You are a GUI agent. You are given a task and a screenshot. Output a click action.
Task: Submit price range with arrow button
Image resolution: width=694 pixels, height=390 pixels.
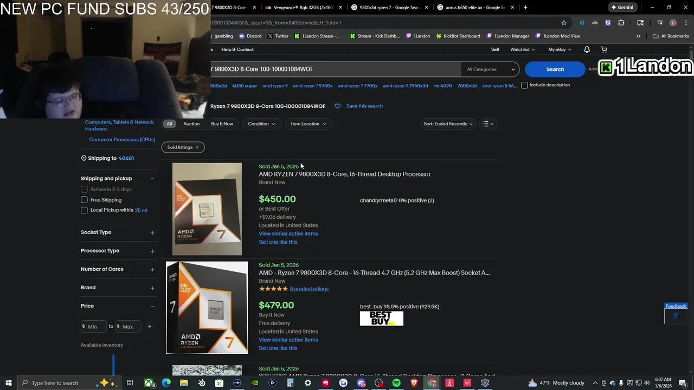click(149, 327)
